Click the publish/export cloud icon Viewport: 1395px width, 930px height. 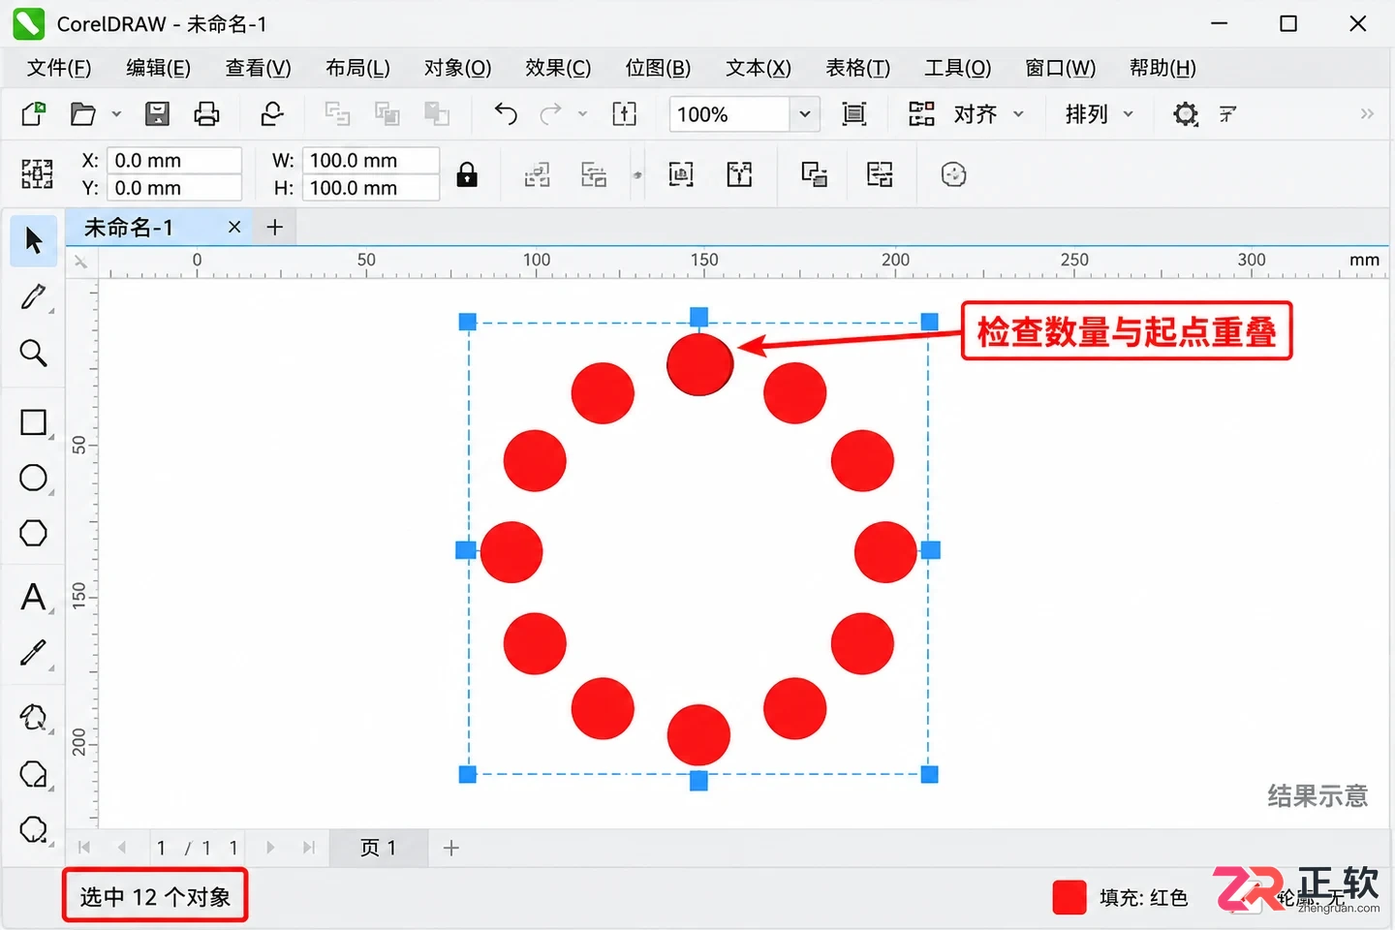click(x=272, y=114)
